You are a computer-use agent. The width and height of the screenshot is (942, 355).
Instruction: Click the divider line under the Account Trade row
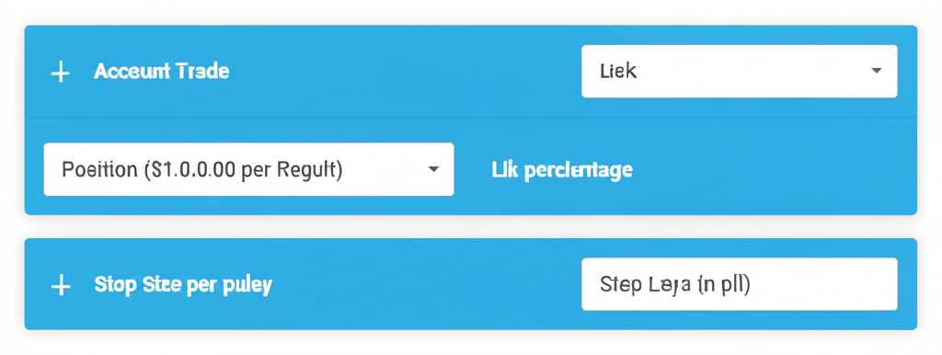[x=470, y=117]
